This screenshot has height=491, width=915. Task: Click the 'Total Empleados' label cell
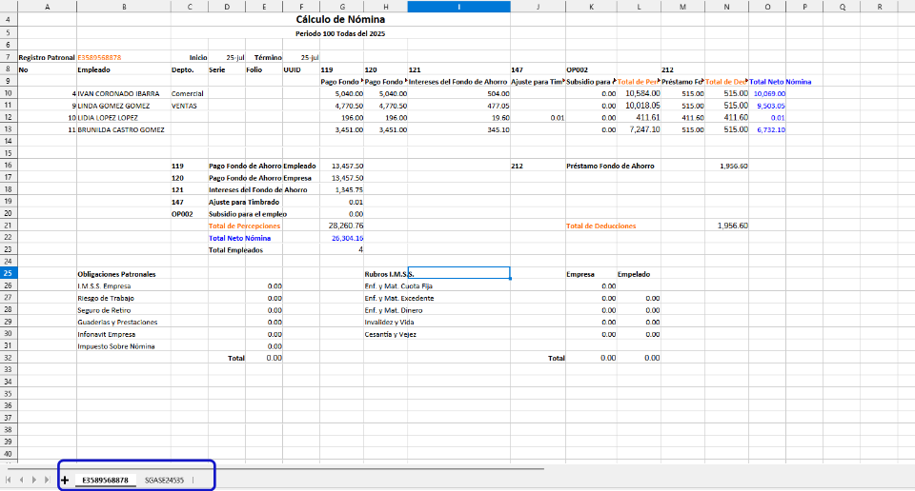point(235,250)
